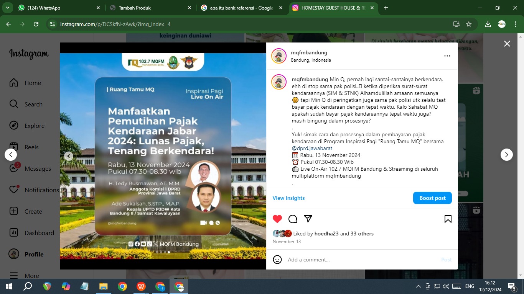The height and width of the screenshot is (294, 524).
Task: Open the More menu
Action: [x=24, y=275]
